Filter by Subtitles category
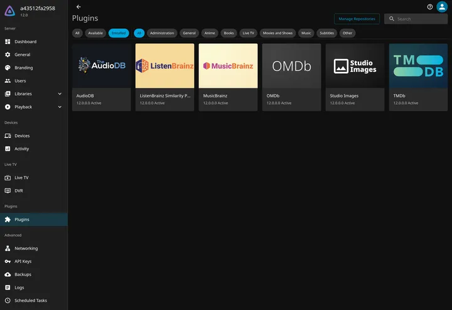This screenshot has height=310, width=452. point(326,33)
